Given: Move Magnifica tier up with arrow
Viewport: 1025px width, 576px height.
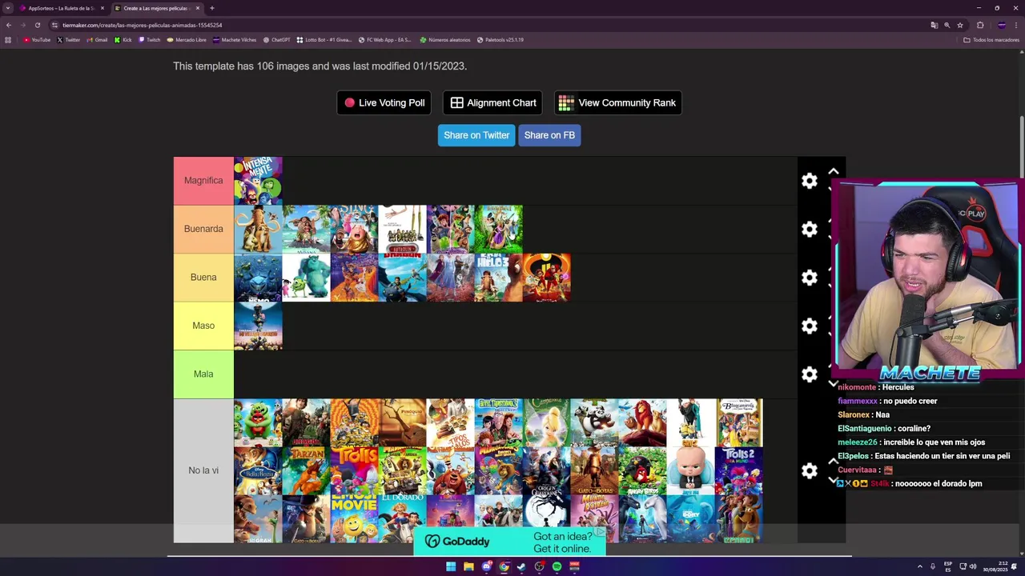Looking at the screenshot, I should [834, 171].
